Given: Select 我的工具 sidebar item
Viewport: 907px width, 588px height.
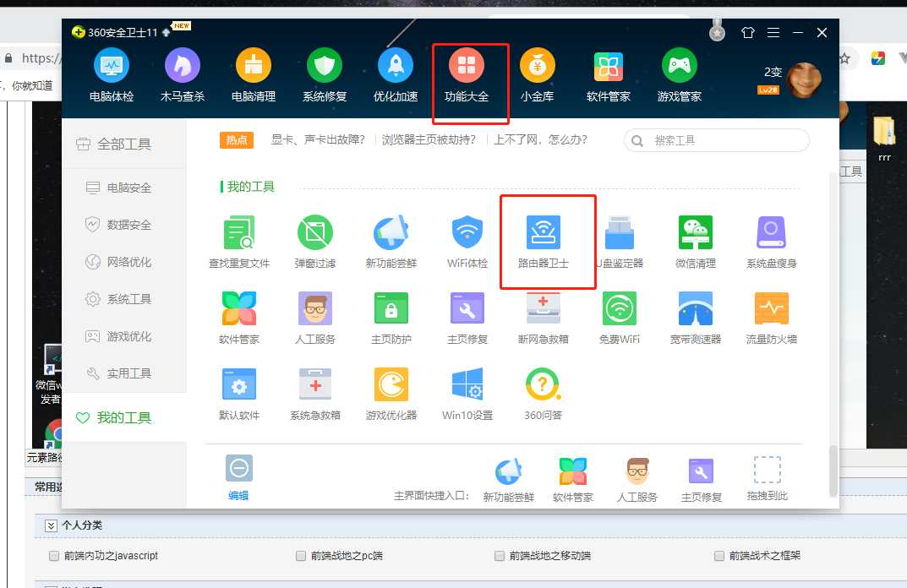Looking at the screenshot, I should [x=124, y=417].
